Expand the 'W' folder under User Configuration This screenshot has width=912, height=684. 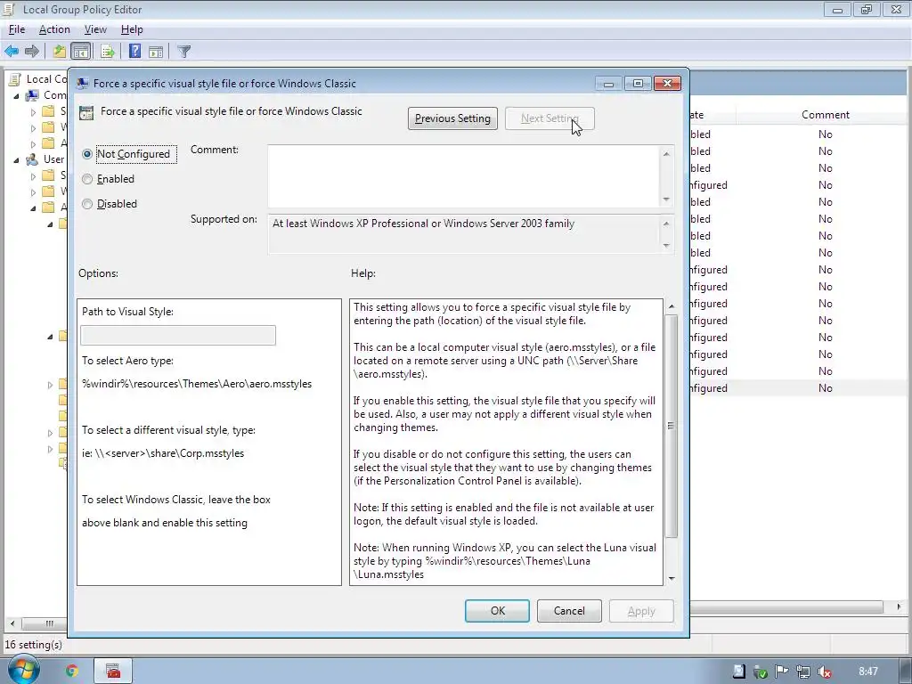pyautogui.click(x=33, y=191)
